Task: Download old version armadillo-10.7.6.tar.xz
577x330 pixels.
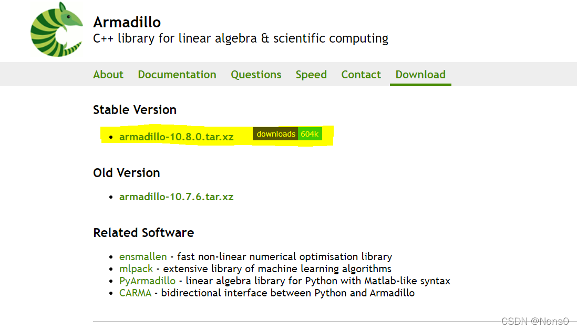Action: pos(176,197)
